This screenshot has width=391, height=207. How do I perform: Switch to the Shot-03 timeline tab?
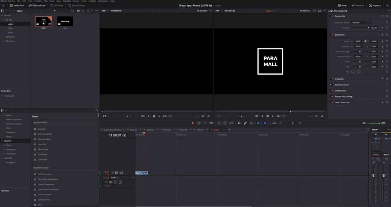(x=166, y=130)
